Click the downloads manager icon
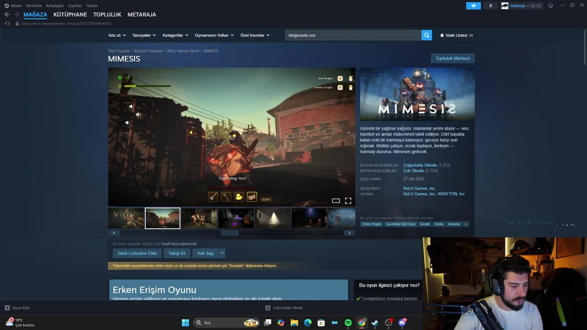This screenshot has width=587, height=330. (268, 308)
